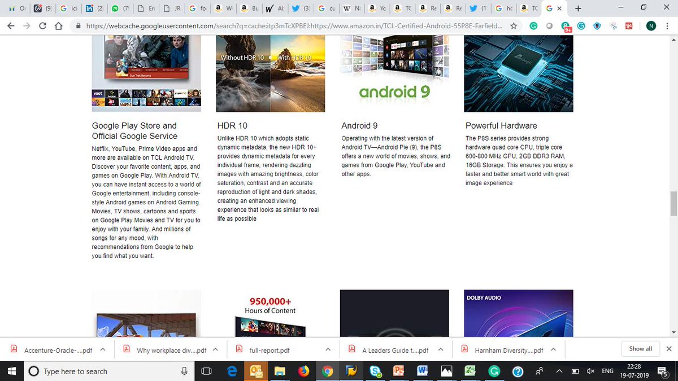Screen dimensions: 678x381
Task: Expand options for Accenture-Oracle pdf download
Action: click(102, 349)
